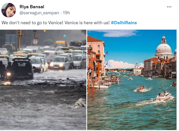Click the white car with glowing headlights
The image size is (179, 131).
pyautogui.click(x=59, y=62)
